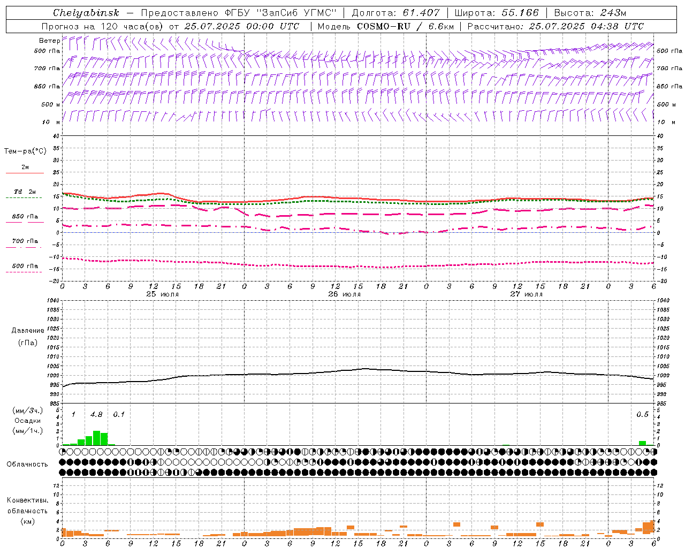Click the "Тем-ра(°C)" temperature label
This screenshot has height=548, width=685.
pos(25,151)
